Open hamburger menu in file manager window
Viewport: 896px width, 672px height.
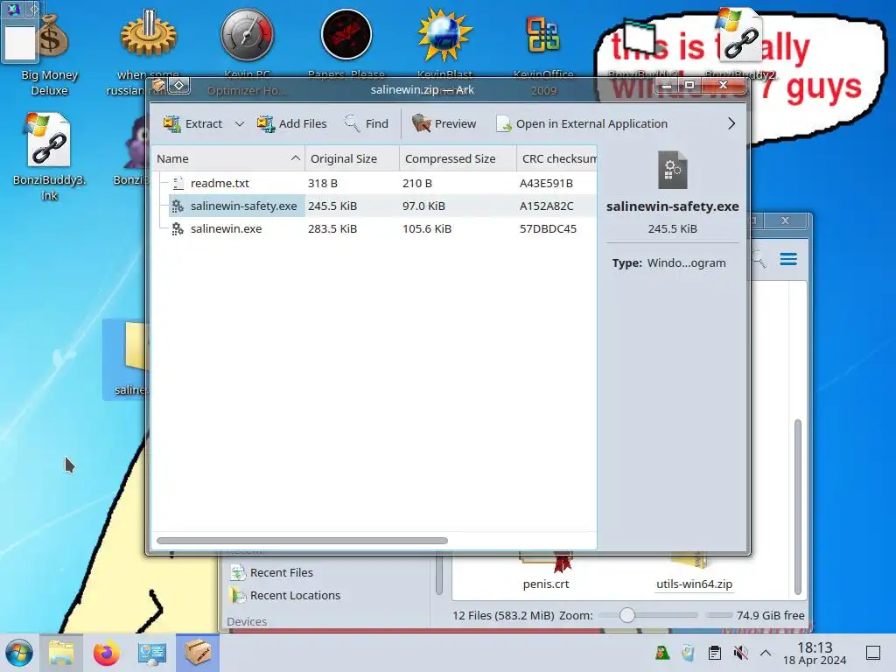pyautogui.click(x=788, y=259)
